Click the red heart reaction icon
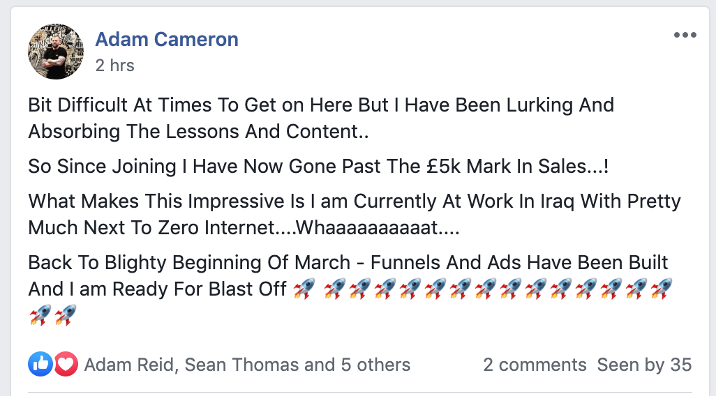 point(66,364)
